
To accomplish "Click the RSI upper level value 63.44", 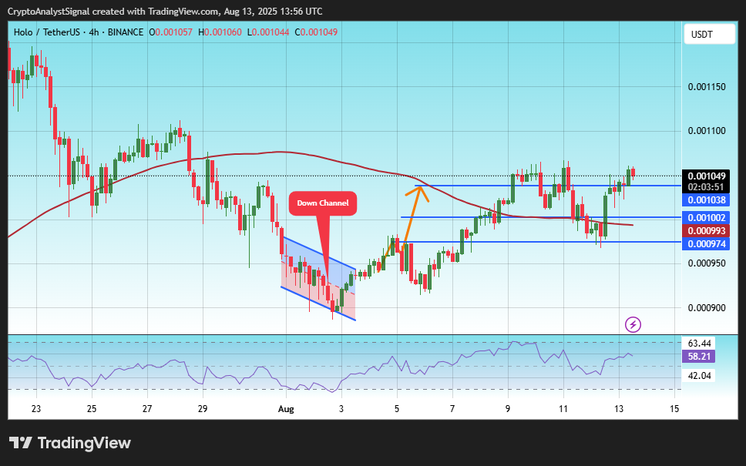I will [x=700, y=344].
